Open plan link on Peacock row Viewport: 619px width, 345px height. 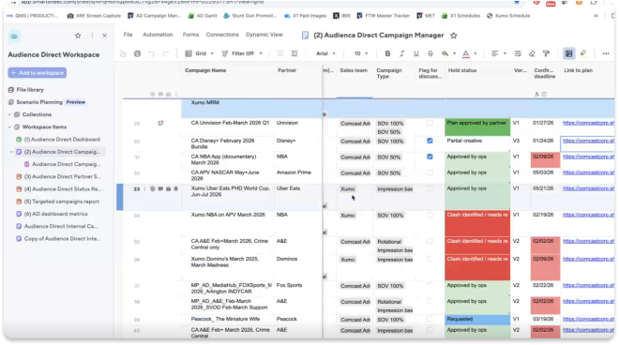588,319
